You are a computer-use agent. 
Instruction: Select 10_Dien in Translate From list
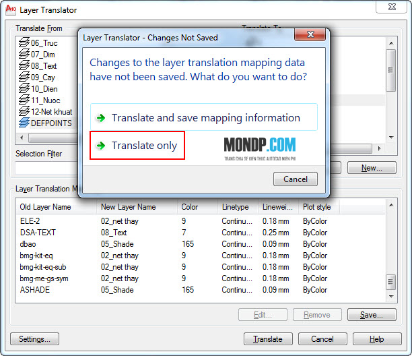[44, 89]
